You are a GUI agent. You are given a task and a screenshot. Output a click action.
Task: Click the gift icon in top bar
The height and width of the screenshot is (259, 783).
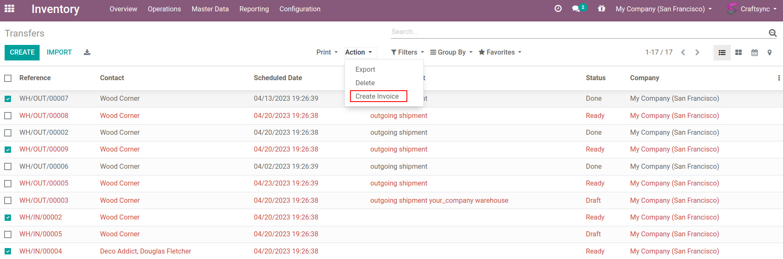601,9
